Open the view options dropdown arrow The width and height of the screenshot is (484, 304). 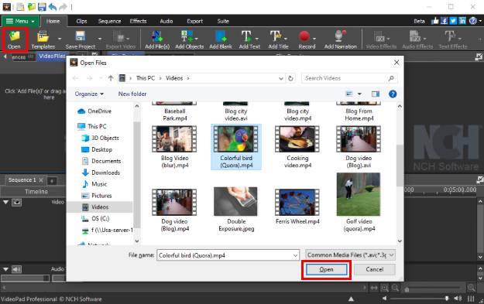tap(359, 94)
